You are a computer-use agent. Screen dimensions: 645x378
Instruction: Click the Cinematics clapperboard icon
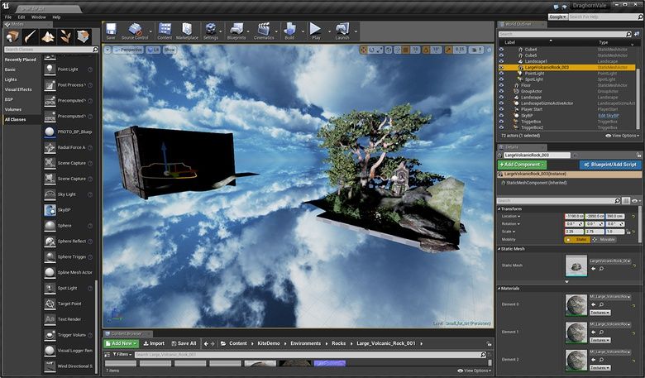tap(264, 29)
